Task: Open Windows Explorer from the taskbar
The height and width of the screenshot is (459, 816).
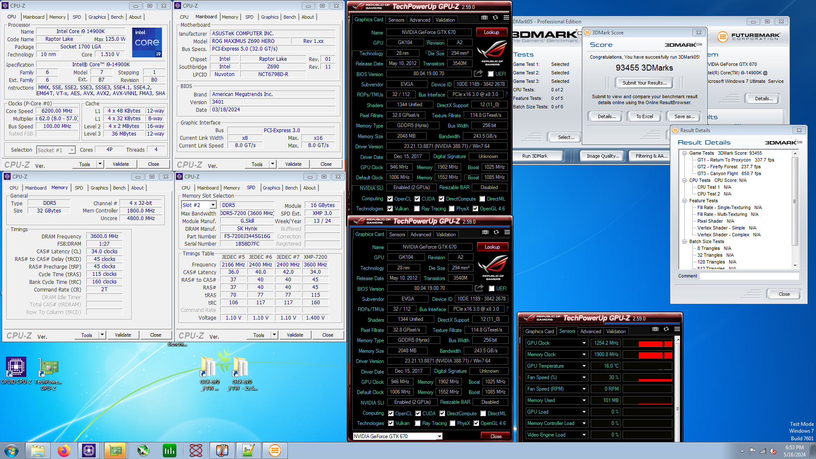Action: click(38, 450)
